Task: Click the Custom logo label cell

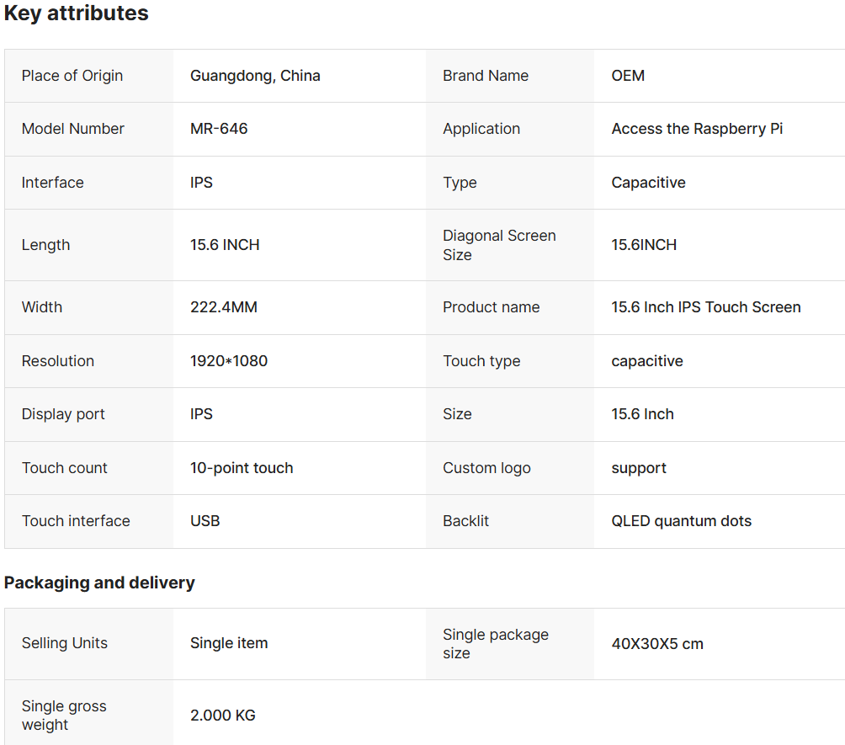Action: [x=486, y=468]
